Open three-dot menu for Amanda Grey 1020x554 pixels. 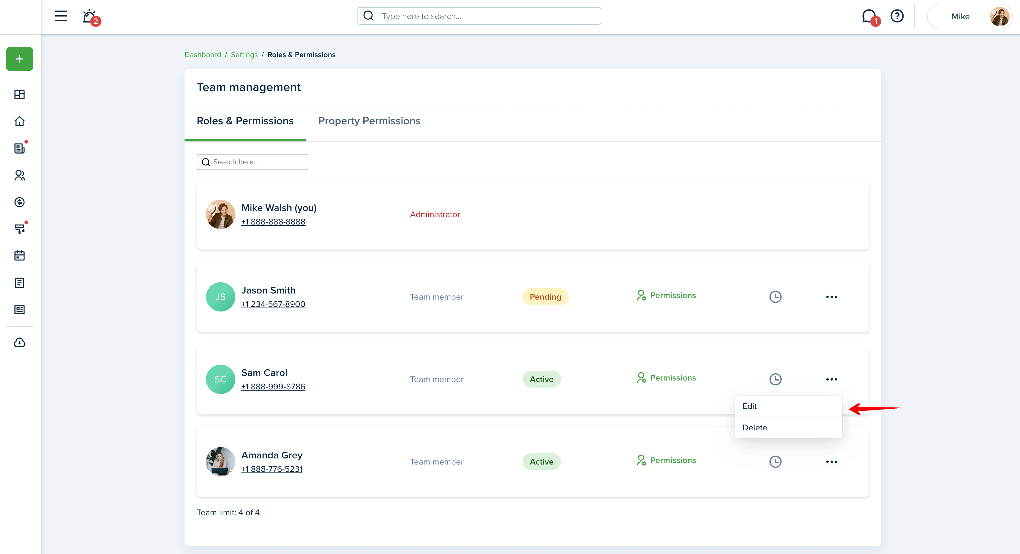coord(831,462)
